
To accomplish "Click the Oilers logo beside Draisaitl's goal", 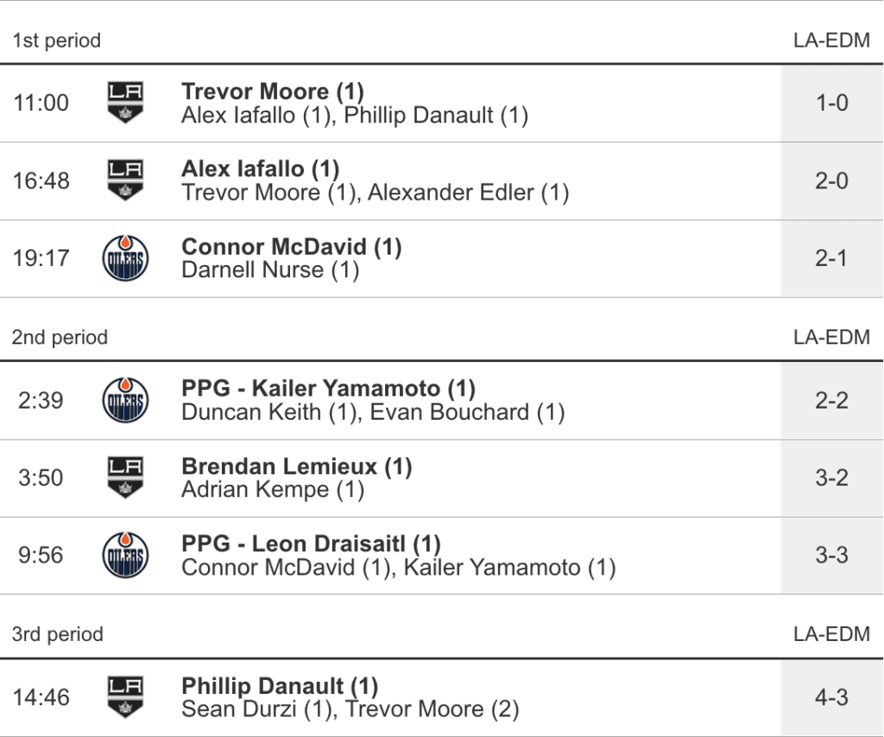I will [x=125, y=555].
